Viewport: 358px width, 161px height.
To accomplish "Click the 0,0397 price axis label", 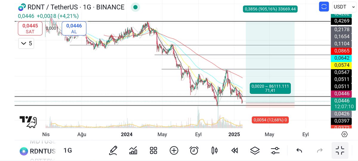I will point(342,121).
